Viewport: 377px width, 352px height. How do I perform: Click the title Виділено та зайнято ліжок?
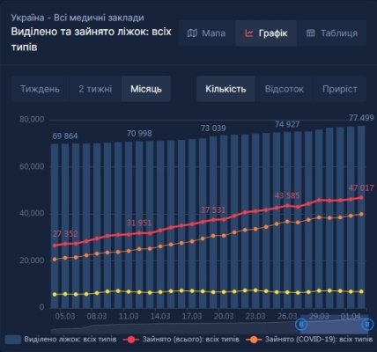(x=91, y=39)
